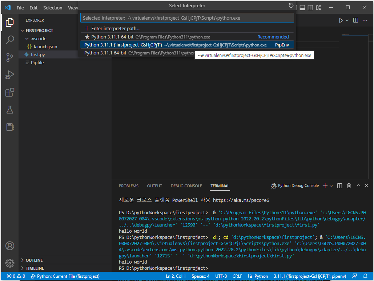The width and height of the screenshot is (374, 281).
Task: Click UTF-8 encoding status item
Action: point(221,276)
